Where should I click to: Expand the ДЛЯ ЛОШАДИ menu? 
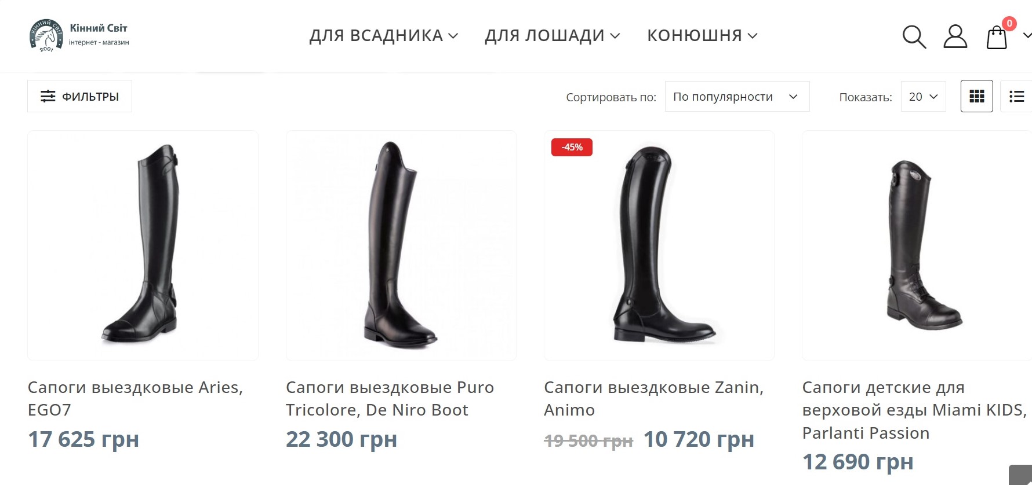[553, 35]
